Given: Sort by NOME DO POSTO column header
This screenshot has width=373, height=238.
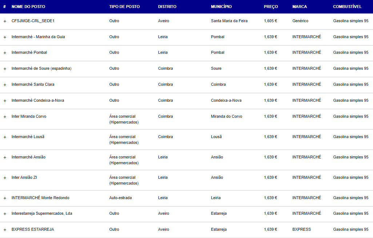Looking at the screenshot, I should pos(28,7).
